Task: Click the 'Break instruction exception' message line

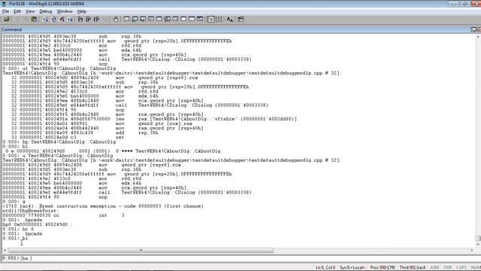Action: (103, 206)
